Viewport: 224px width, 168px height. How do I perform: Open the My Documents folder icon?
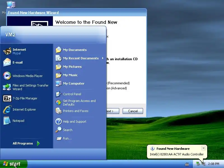pyautogui.click(x=59, y=50)
